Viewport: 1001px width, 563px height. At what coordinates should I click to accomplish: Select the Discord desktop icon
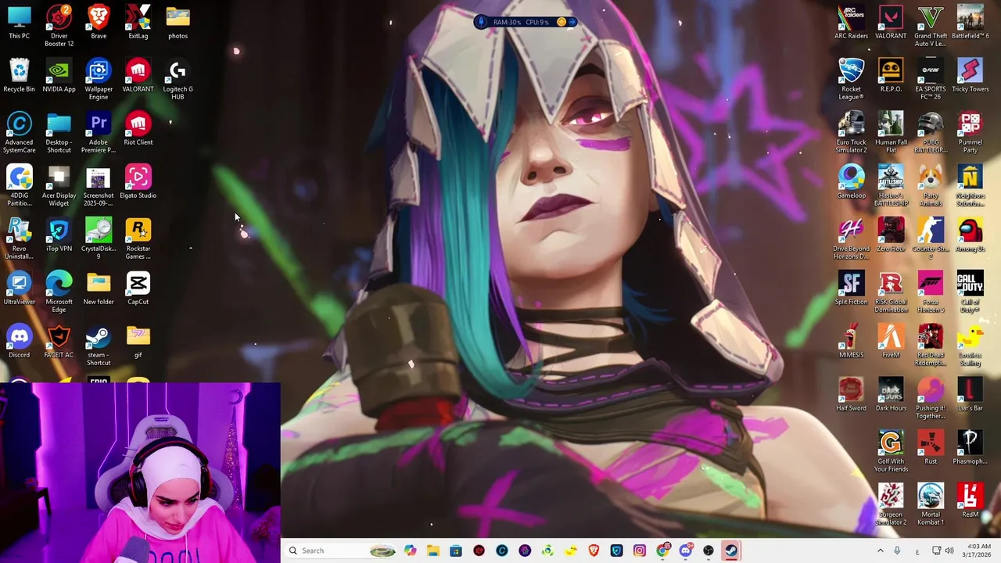[19, 341]
